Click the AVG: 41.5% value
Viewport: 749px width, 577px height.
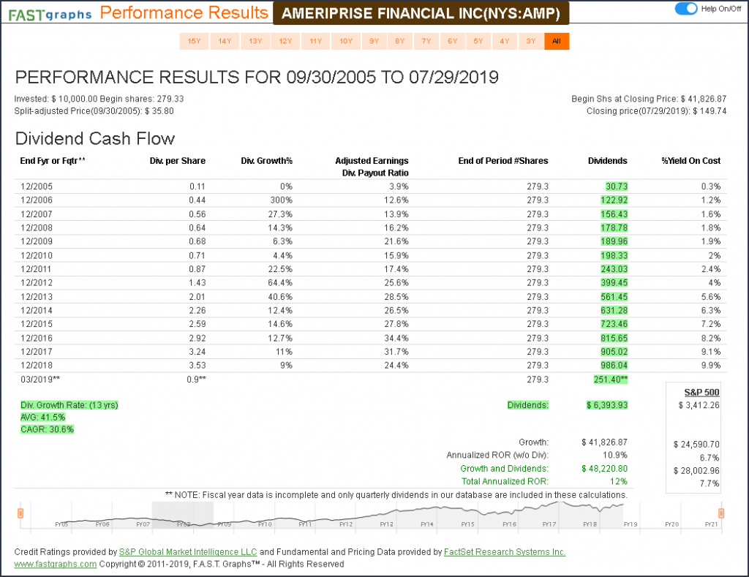click(42, 417)
